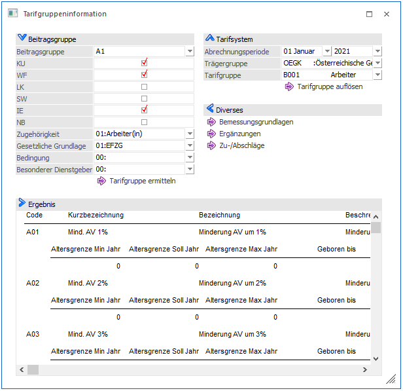Viewport: 403px width, 391px height.
Task: Click the arrow icon beside Tarifgruppe auflösen
Action: [x=289, y=86]
